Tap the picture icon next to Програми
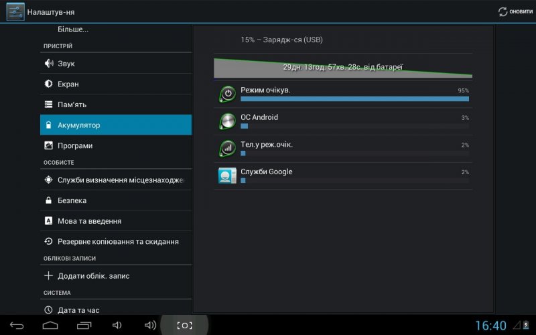The width and height of the screenshot is (536, 335). pos(48,145)
